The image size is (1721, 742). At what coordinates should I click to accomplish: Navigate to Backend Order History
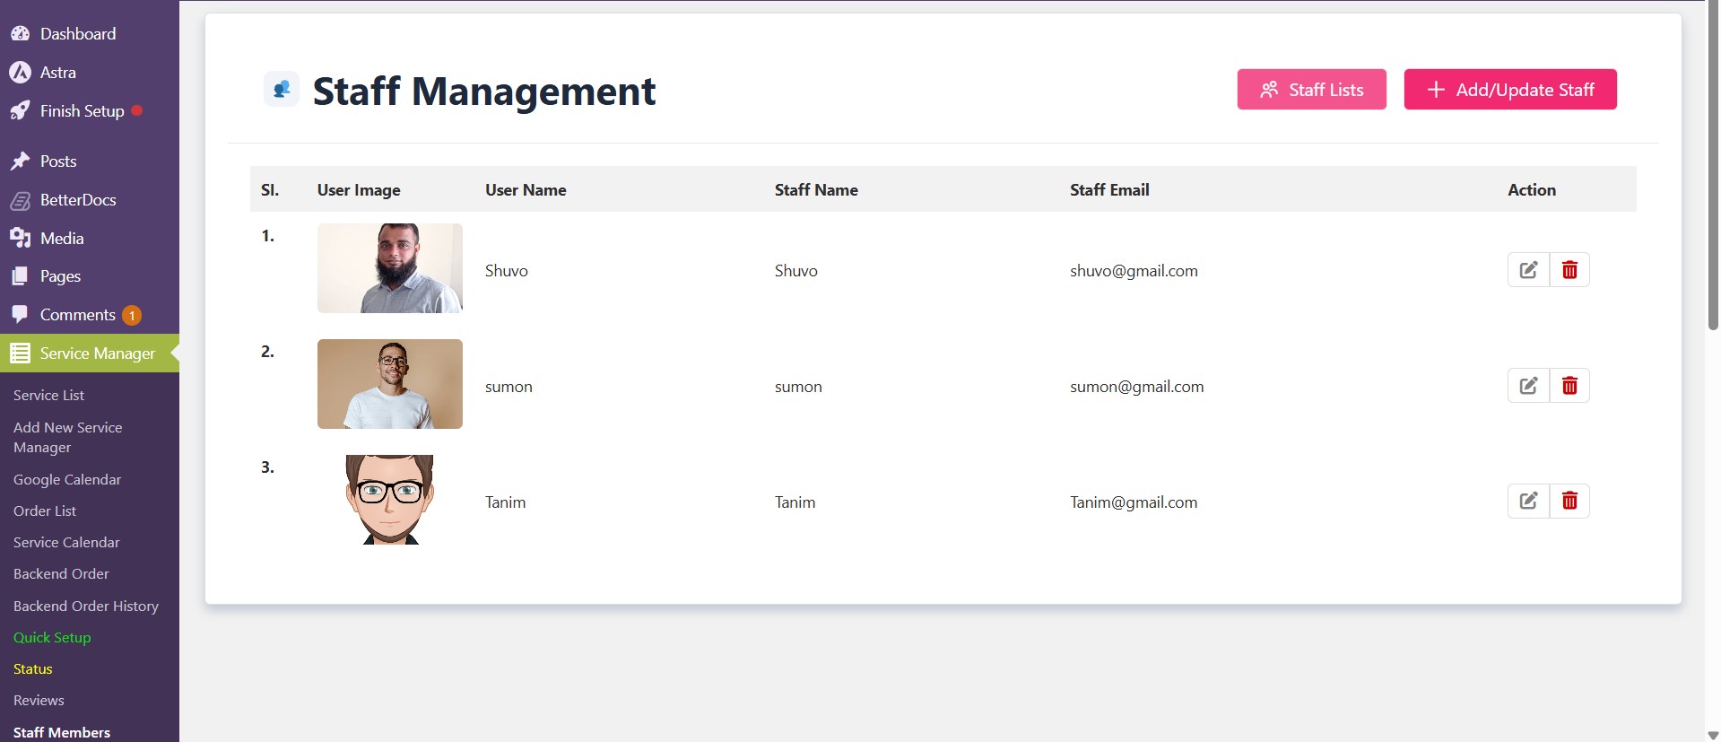click(x=86, y=607)
